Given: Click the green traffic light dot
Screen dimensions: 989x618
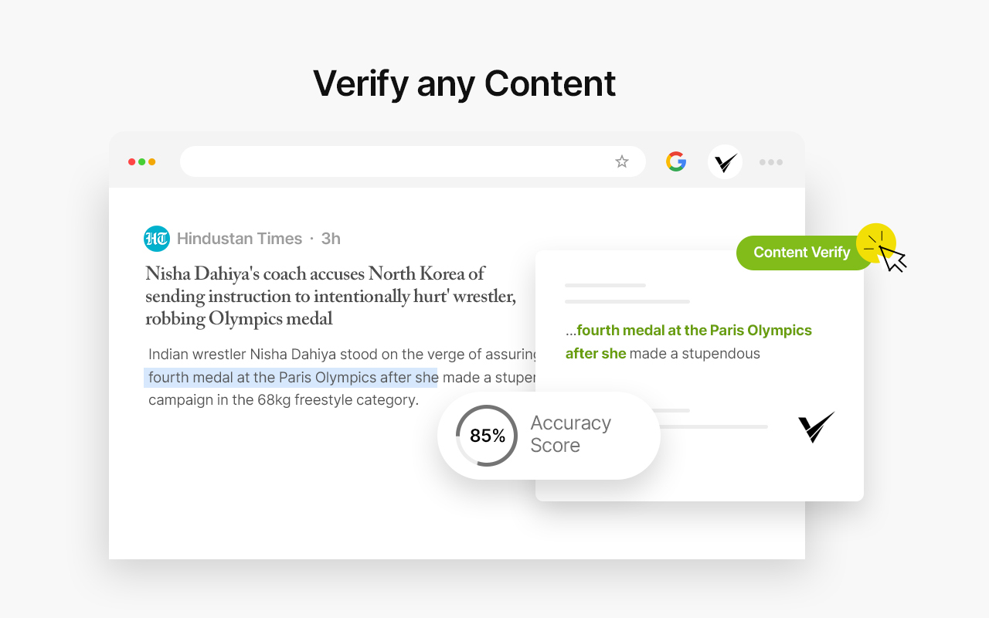Looking at the screenshot, I should click(141, 161).
